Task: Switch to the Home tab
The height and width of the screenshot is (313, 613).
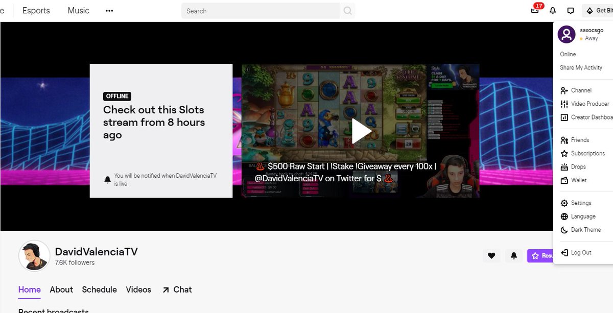Action: [30, 290]
